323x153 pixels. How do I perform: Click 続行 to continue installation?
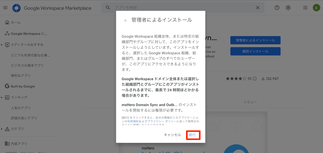[x=193, y=135]
